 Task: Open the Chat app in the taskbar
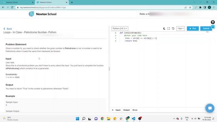pyautogui.click(x=96, y=119)
